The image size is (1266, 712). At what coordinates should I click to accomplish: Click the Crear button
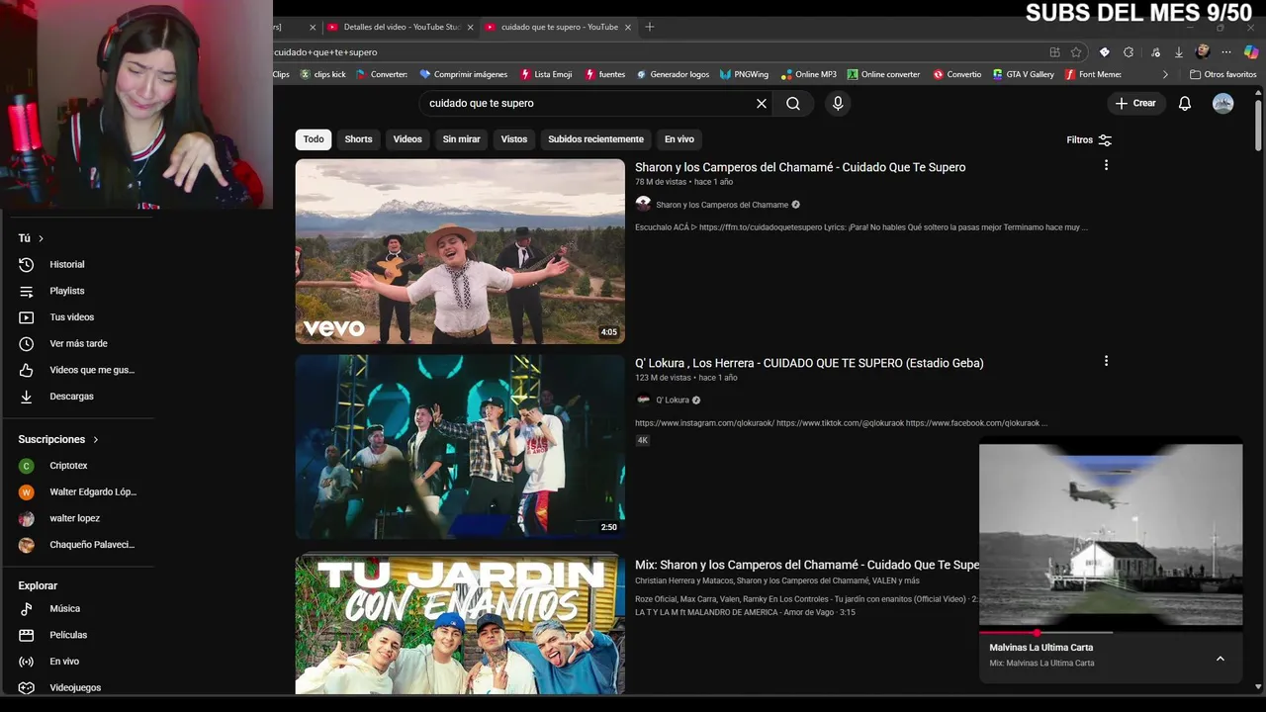click(1135, 103)
